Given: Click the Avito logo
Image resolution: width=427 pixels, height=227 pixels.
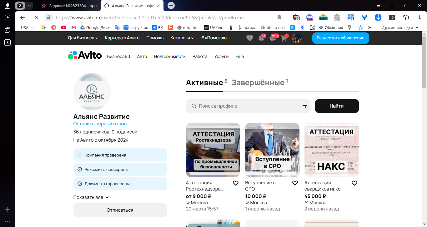Looking at the screenshot, I should (85, 55).
